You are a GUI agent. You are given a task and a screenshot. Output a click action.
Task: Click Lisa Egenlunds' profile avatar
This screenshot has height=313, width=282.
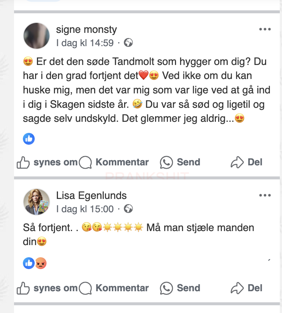point(37,202)
